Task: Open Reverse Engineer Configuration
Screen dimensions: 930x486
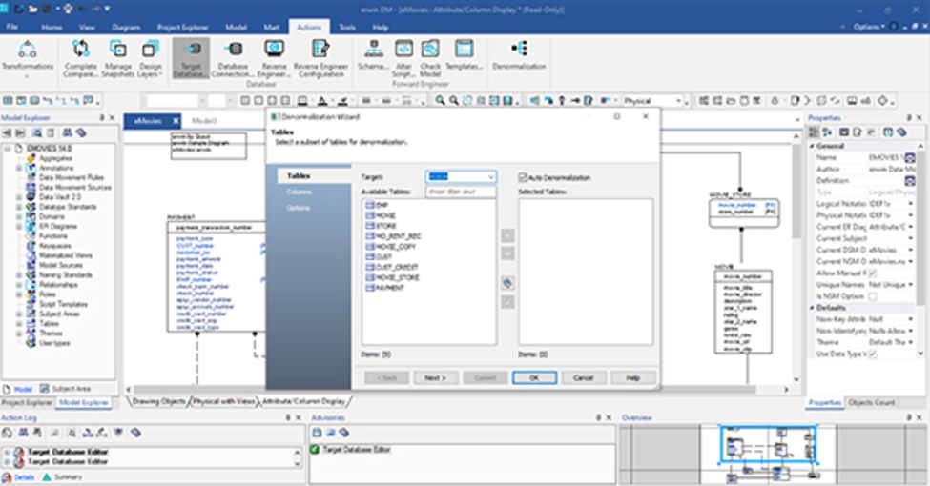Action: coord(320,58)
